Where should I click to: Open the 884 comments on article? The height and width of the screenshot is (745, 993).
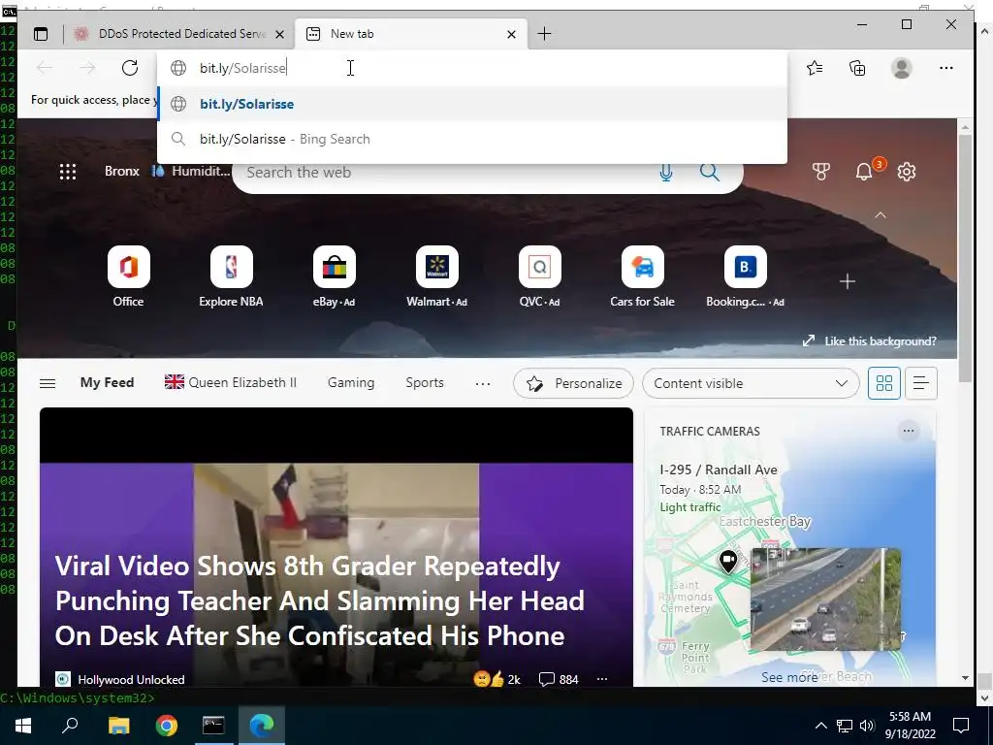[x=558, y=679]
